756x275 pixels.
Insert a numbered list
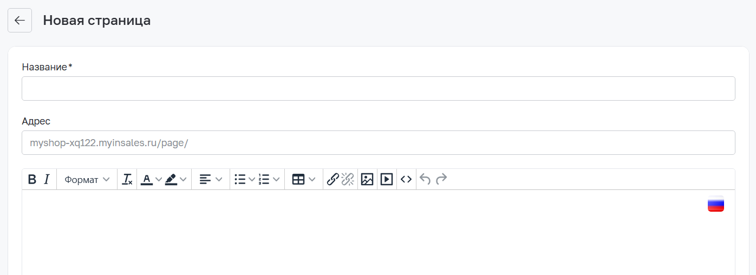coord(264,179)
